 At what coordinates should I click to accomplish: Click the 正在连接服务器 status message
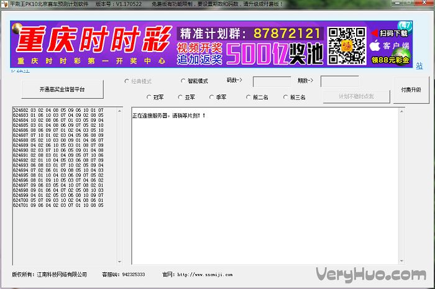click(x=169, y=116)
